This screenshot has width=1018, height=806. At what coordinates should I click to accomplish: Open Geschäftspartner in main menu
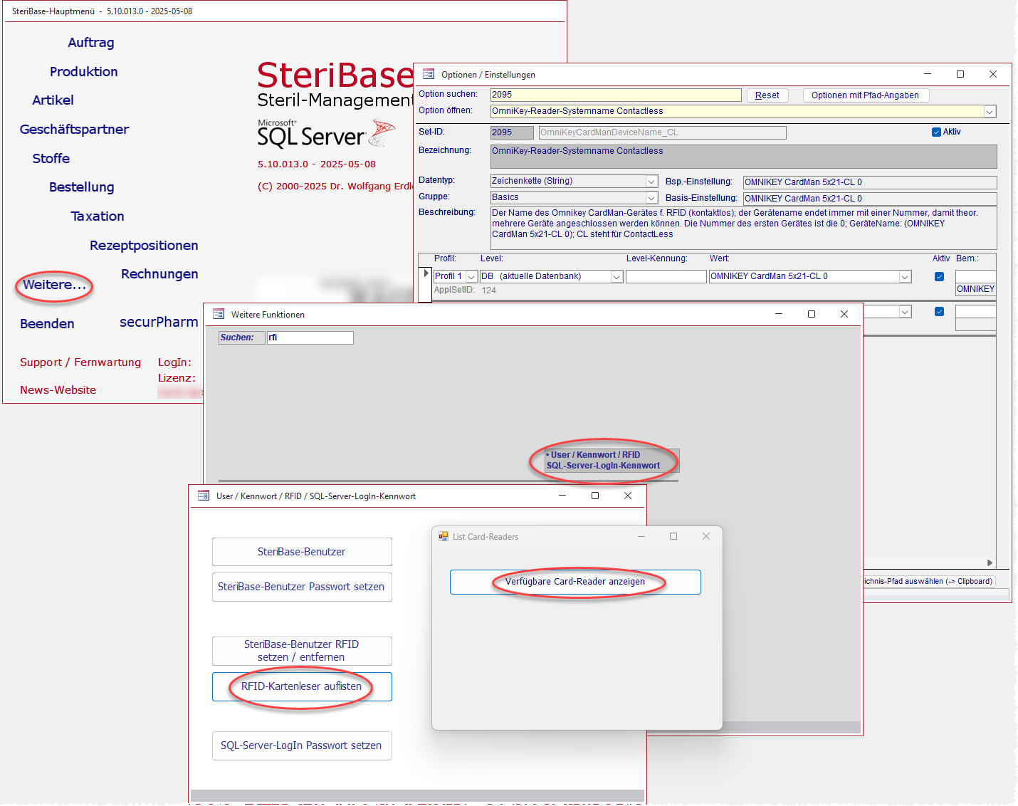pyautogui.click(x=74, y=130)
